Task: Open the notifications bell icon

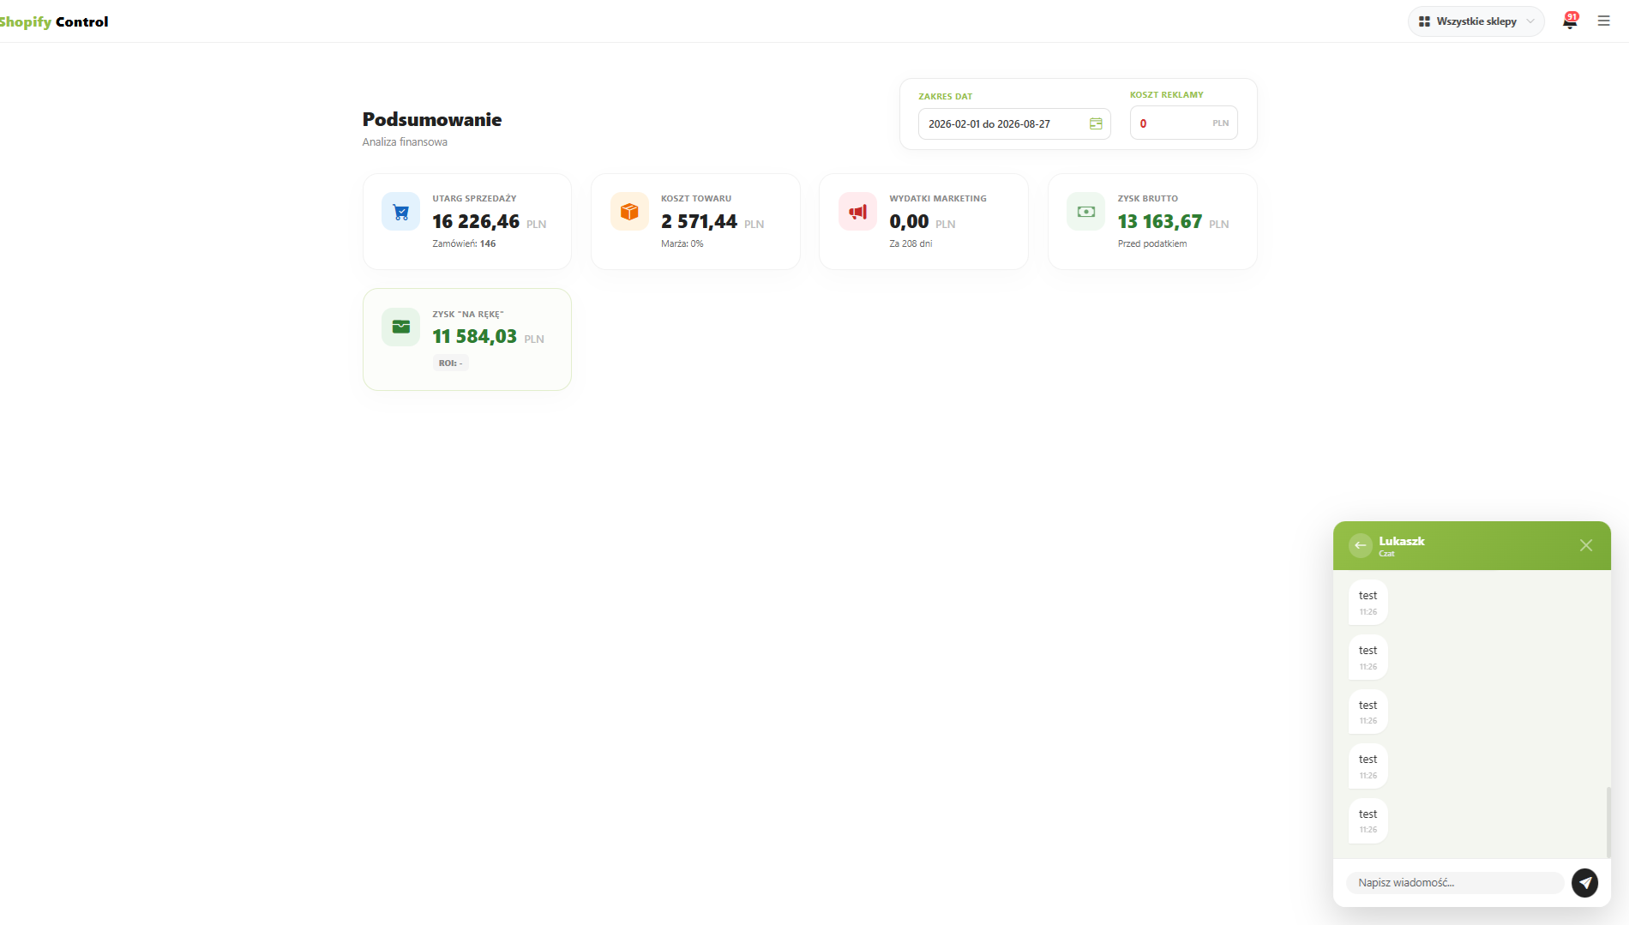Action: (1570, 21)
